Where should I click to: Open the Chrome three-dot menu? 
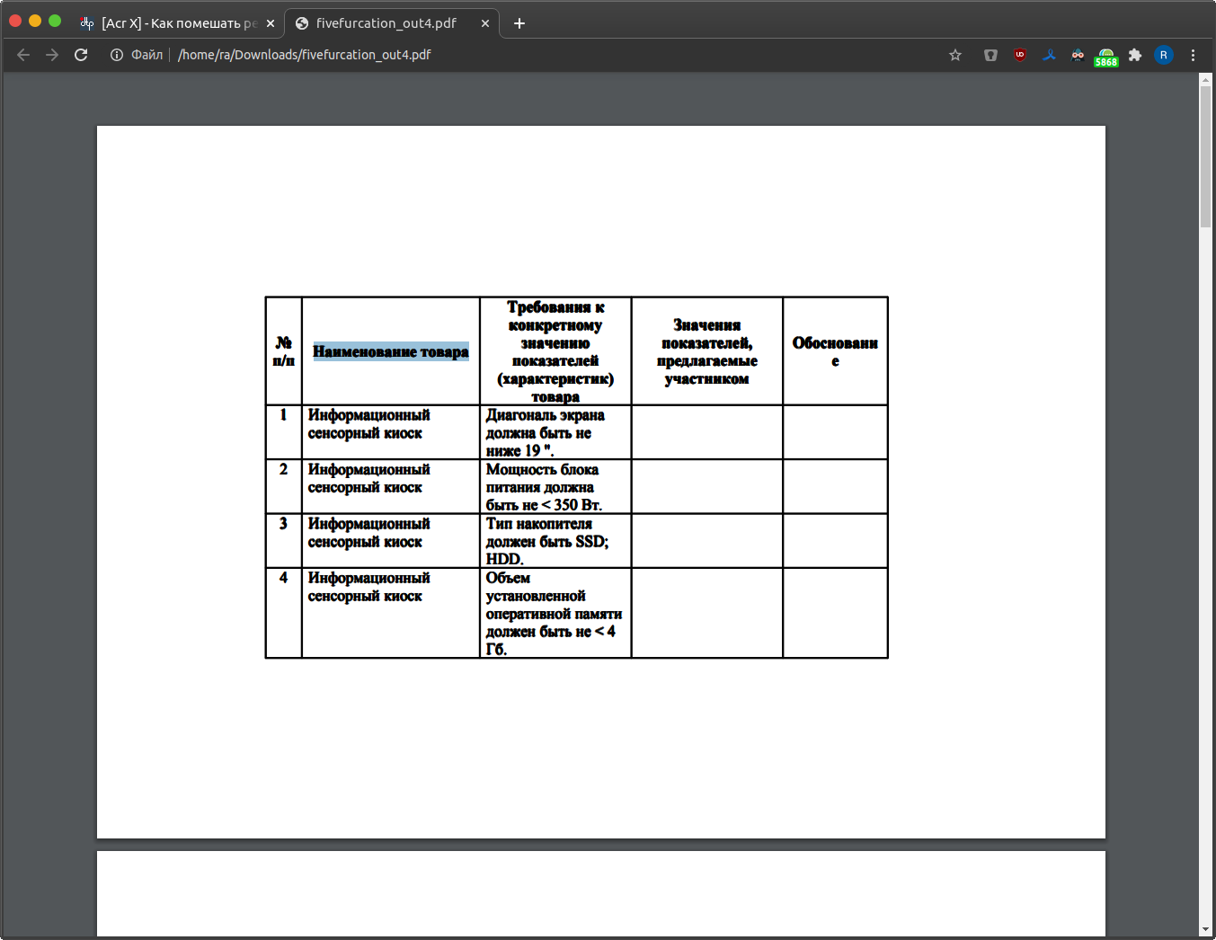tap(1193, 55)
